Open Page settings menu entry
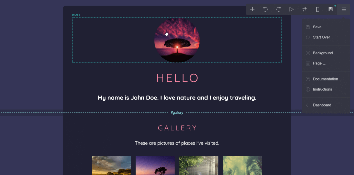 [319, 63]
